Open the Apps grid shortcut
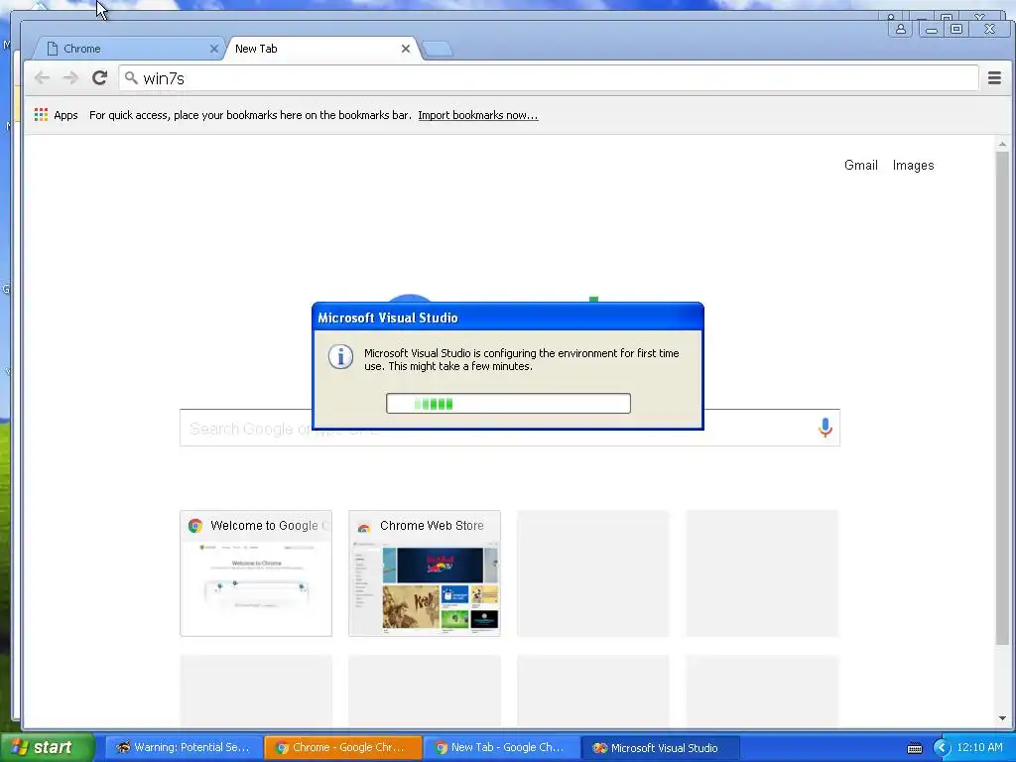Screen dimensions: 1016x762 [41, 115]
